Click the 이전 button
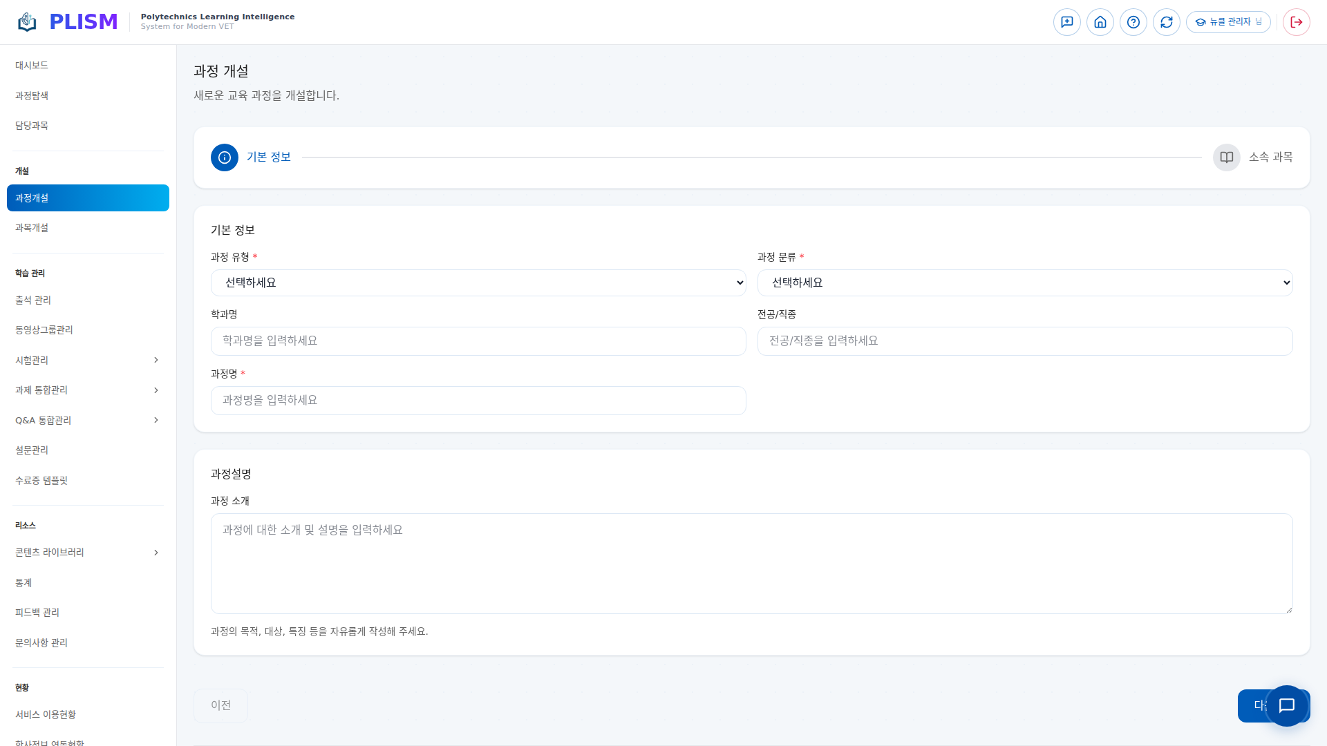 click(x=220, y=705)
